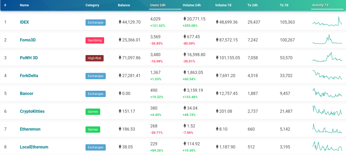Click the High-Risk category badge

tap(94, 58)
